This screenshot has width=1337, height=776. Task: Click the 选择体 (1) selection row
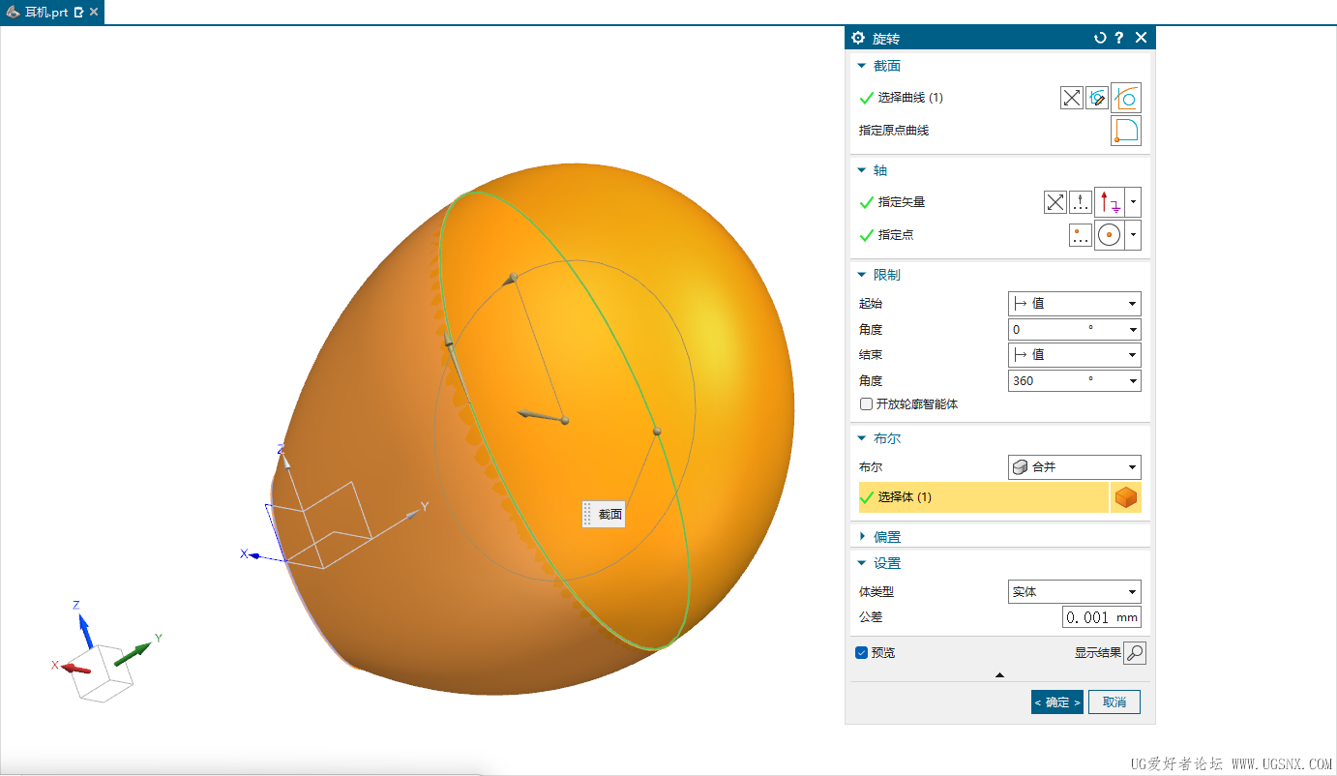point(983,497)
